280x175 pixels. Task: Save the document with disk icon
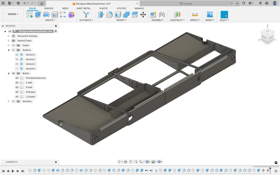point(18,3)
